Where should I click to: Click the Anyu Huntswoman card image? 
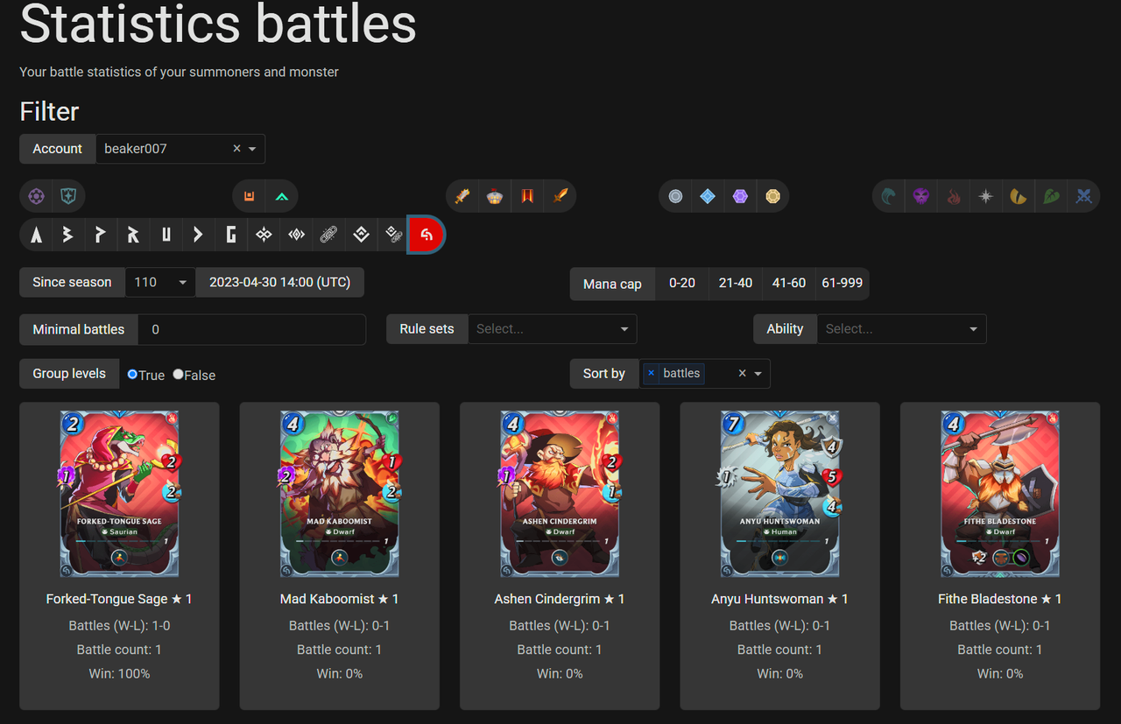click(x=779, y=493)
